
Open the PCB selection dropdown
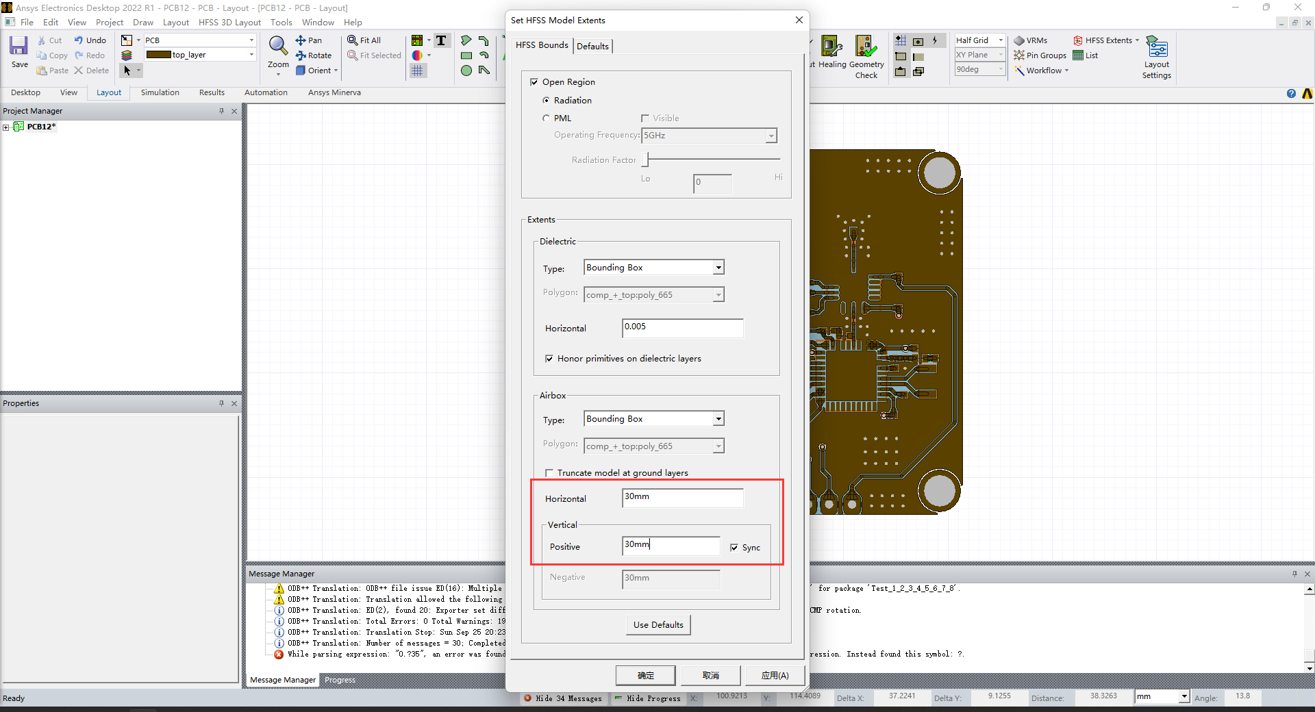[251, 40]
